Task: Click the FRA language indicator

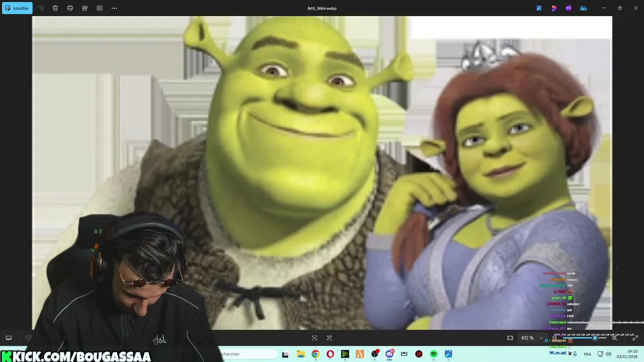Action: point(588,354)
